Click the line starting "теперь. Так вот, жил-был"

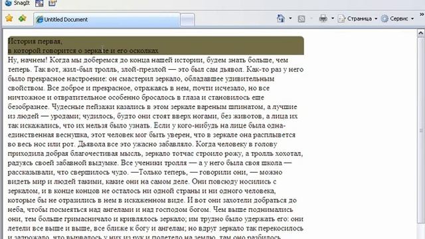(155, 69)
